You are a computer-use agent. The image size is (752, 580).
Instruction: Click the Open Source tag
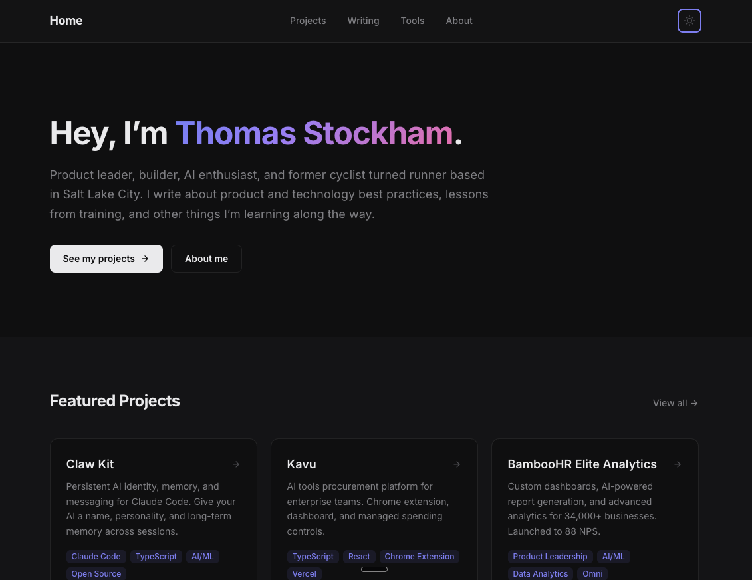96,573
